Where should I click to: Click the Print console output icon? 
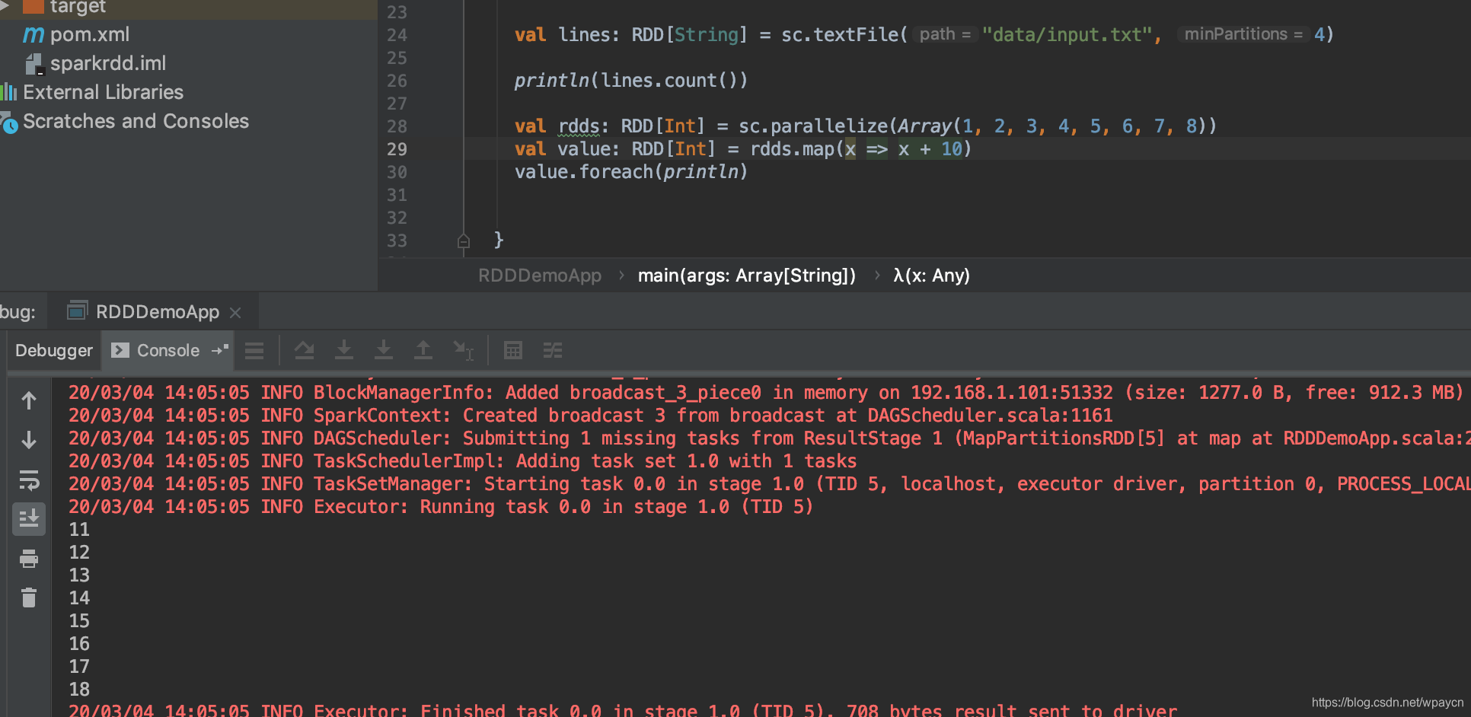29,559
